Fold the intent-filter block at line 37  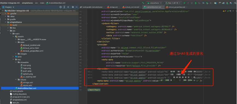click(x=86, y=24)
